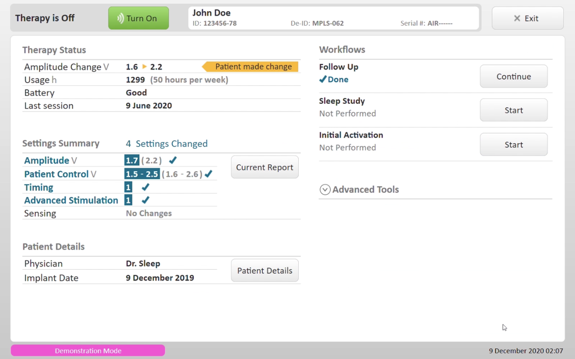This screenshot has height=359, width=575.
Task: Click the Follow Up Done checkmark
Action: click(323, 80)
